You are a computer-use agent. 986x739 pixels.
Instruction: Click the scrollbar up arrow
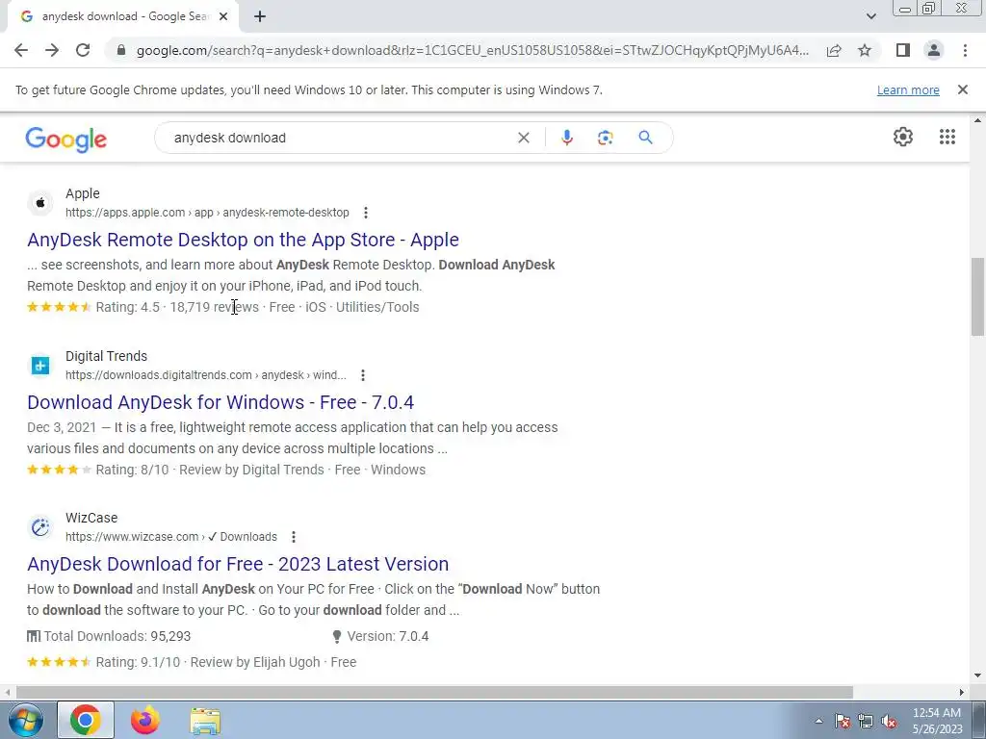pos(978,120)
